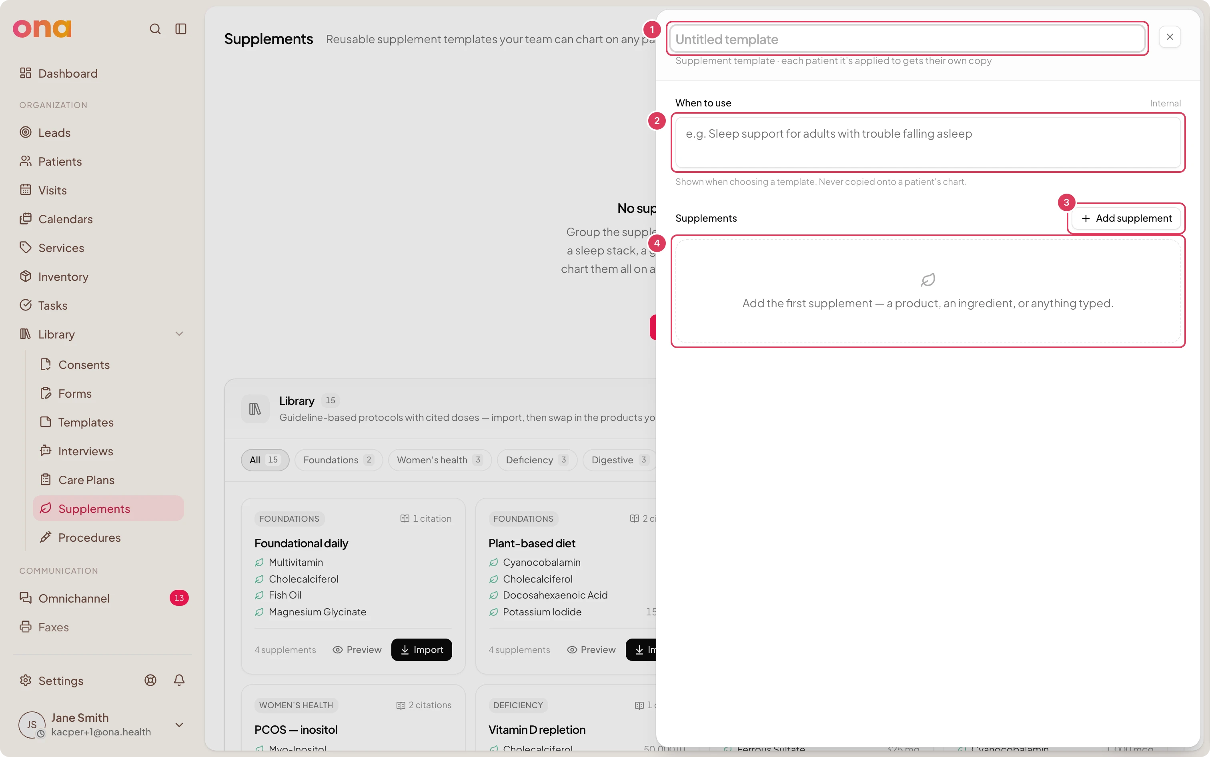Image resolution: width=1210 pixels, height=757 pixels.
Task: Click the Omnichannel 13 unread badge
Action: click(179, 598)
